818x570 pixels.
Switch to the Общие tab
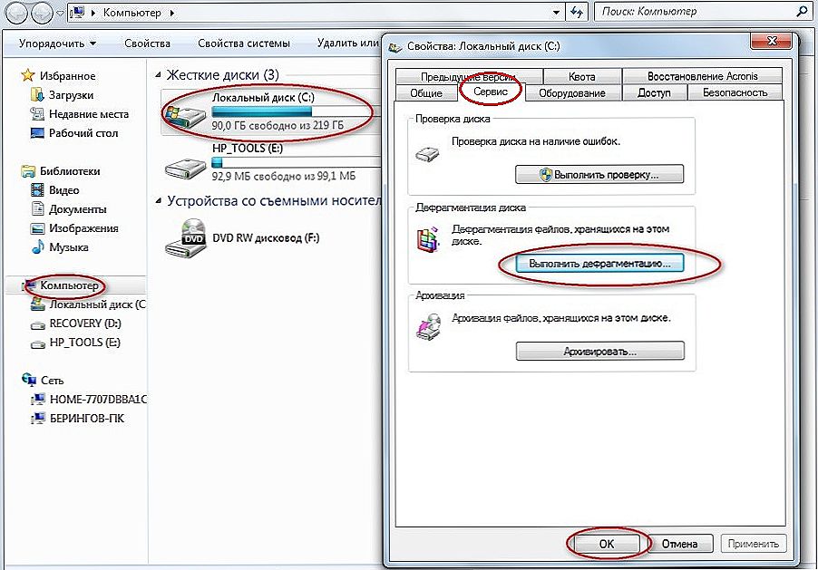tap(426, 92)
